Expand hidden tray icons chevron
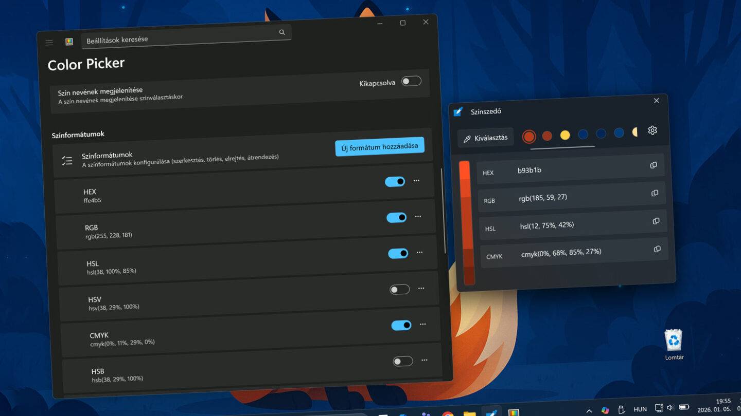The width and height of the screenshot is (741, 416). 589,411
